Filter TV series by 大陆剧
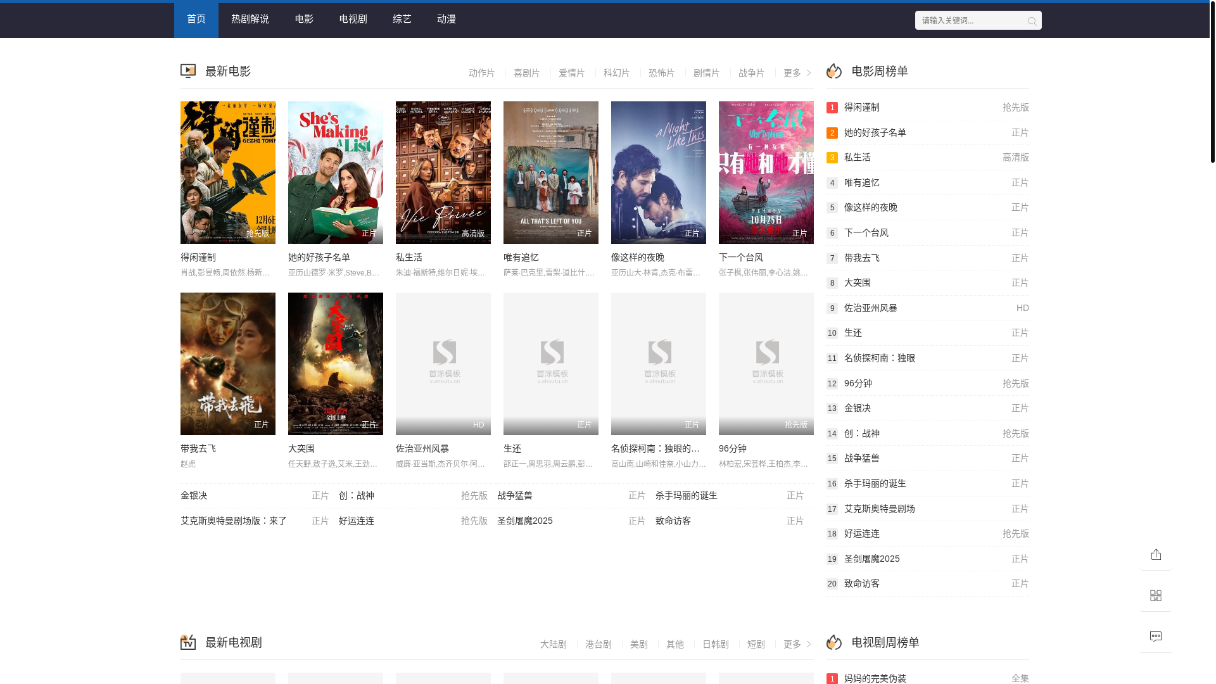The height and width of the screenshot is (684, 1216). (554, 644)
